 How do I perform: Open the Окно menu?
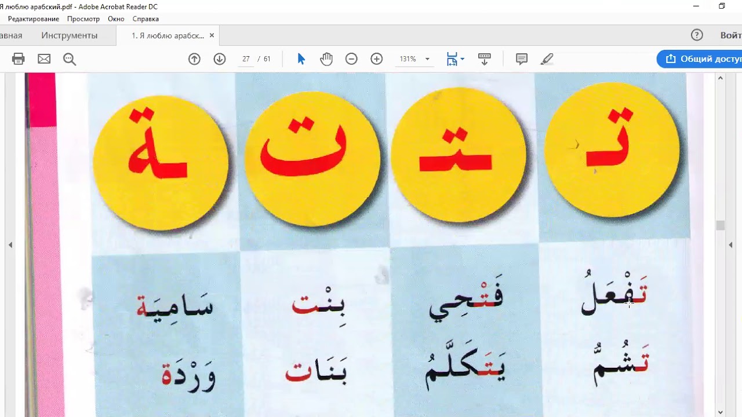[x=116, y=19]
